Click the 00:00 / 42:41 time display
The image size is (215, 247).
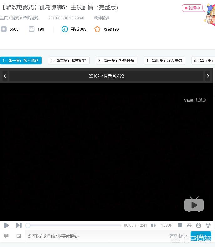[136, 225]
